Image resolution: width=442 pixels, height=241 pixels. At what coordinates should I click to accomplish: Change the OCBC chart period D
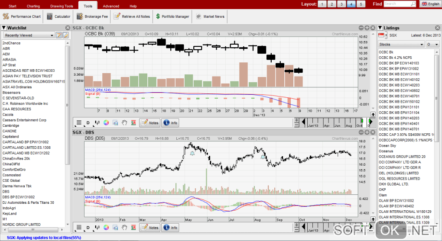pyautogui.click(x=88, y=123)
